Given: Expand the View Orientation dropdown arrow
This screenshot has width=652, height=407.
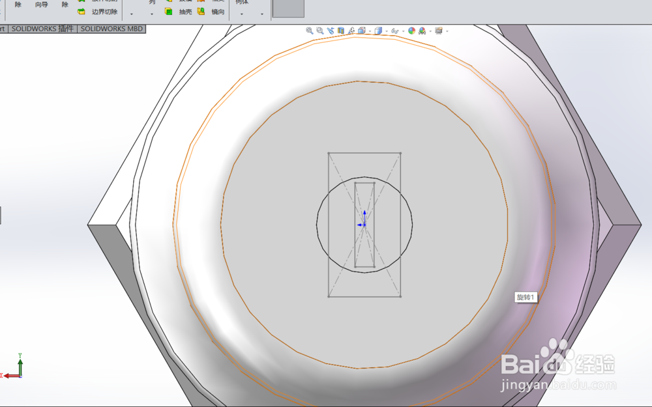Looking at the screenshot, I should coord(370,31).
